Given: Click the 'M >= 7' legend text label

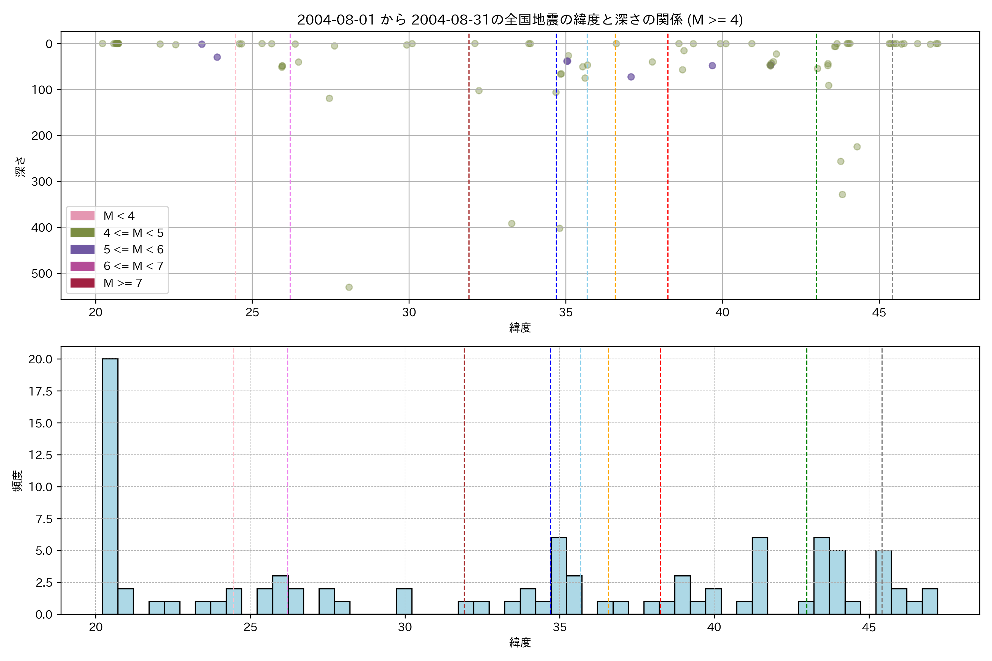Looking at the screenshot, I should click(x=123, y=283).
